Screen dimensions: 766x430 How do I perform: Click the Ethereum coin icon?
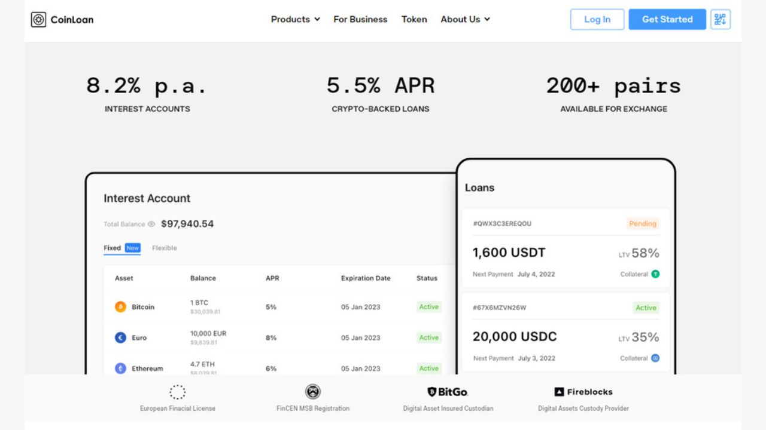pyautogui.click(x=120, y=368)
